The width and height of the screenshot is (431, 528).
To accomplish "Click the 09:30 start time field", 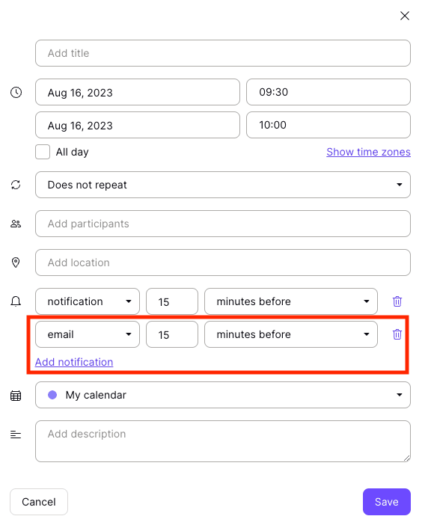I will 328,92.
